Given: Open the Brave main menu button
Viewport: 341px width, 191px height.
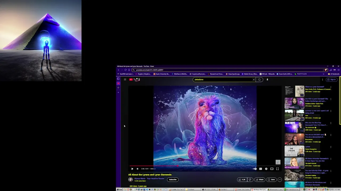Looking at the screenshot, I should click(339, 70).
